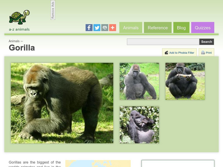
Task: Open the large main gorilla photo
Action: pos(62,103)
